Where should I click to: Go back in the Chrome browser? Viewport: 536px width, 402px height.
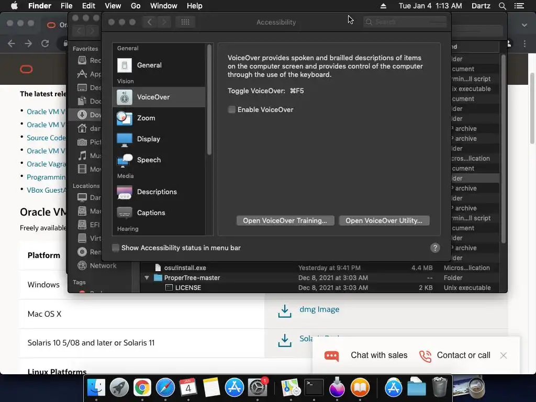tap(12, 43)
